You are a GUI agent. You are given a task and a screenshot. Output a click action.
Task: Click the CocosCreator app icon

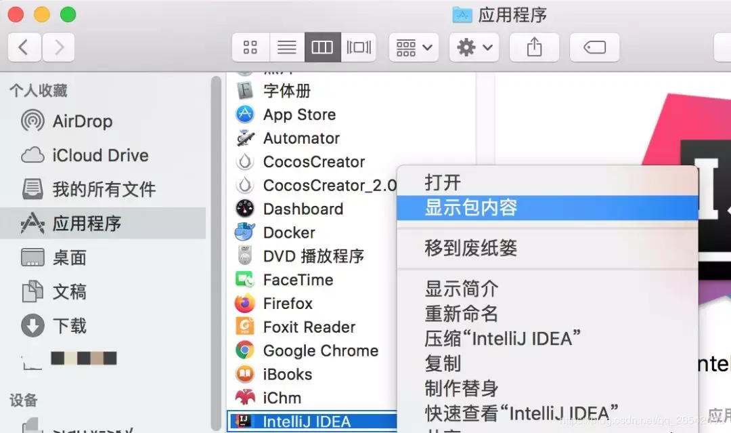(244, 161)
